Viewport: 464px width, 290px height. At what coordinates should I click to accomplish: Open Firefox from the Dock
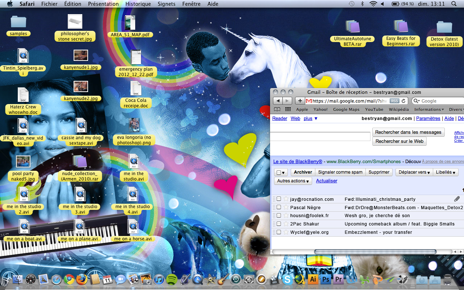(x=82, y=279)
